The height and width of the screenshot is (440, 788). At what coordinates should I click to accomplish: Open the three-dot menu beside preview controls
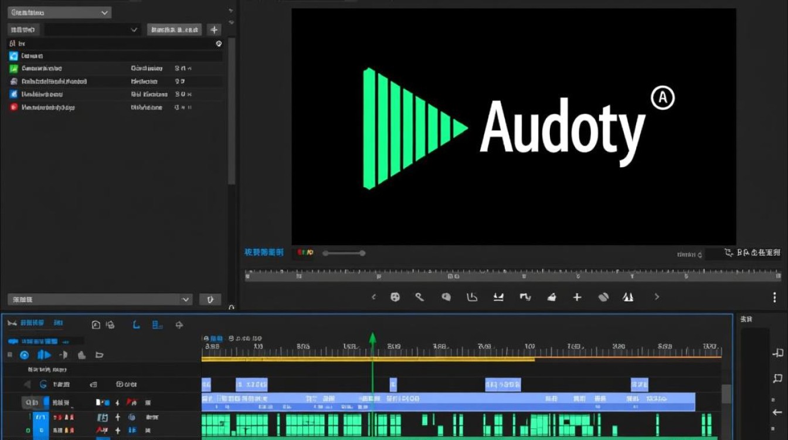775,297
